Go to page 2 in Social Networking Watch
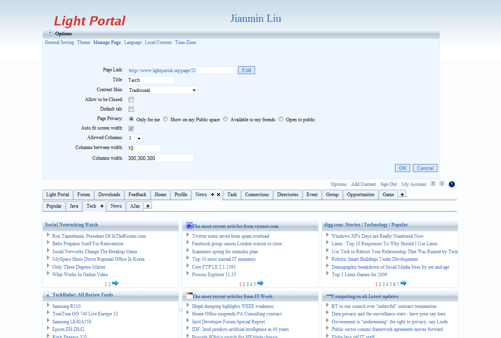The width and height of the screenshot is (501, 338). [x=109, y=285]
